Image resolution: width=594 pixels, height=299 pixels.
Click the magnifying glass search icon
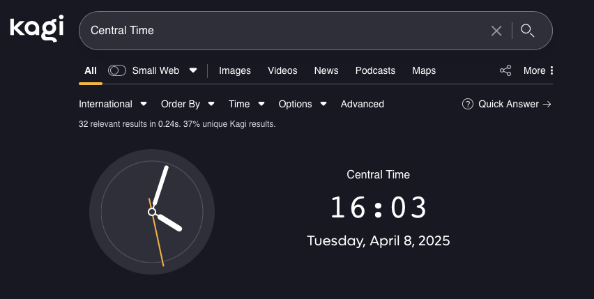528,31
